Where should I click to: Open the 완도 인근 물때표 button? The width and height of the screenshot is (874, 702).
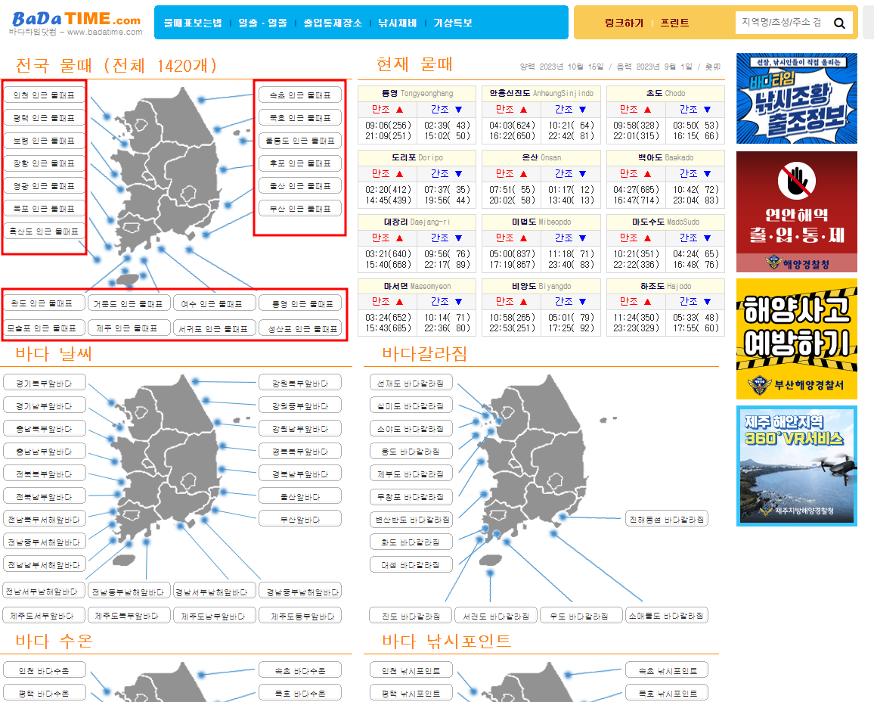pyautogui.click(x=44, y=303)
